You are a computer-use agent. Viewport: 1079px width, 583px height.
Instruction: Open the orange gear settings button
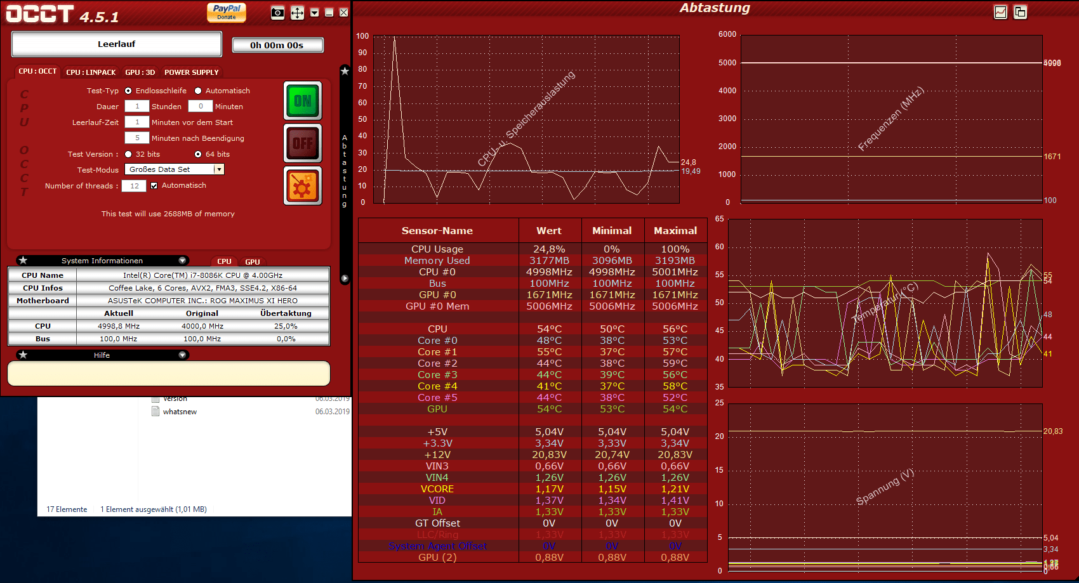pyautogui.click(x=303, y=186)
